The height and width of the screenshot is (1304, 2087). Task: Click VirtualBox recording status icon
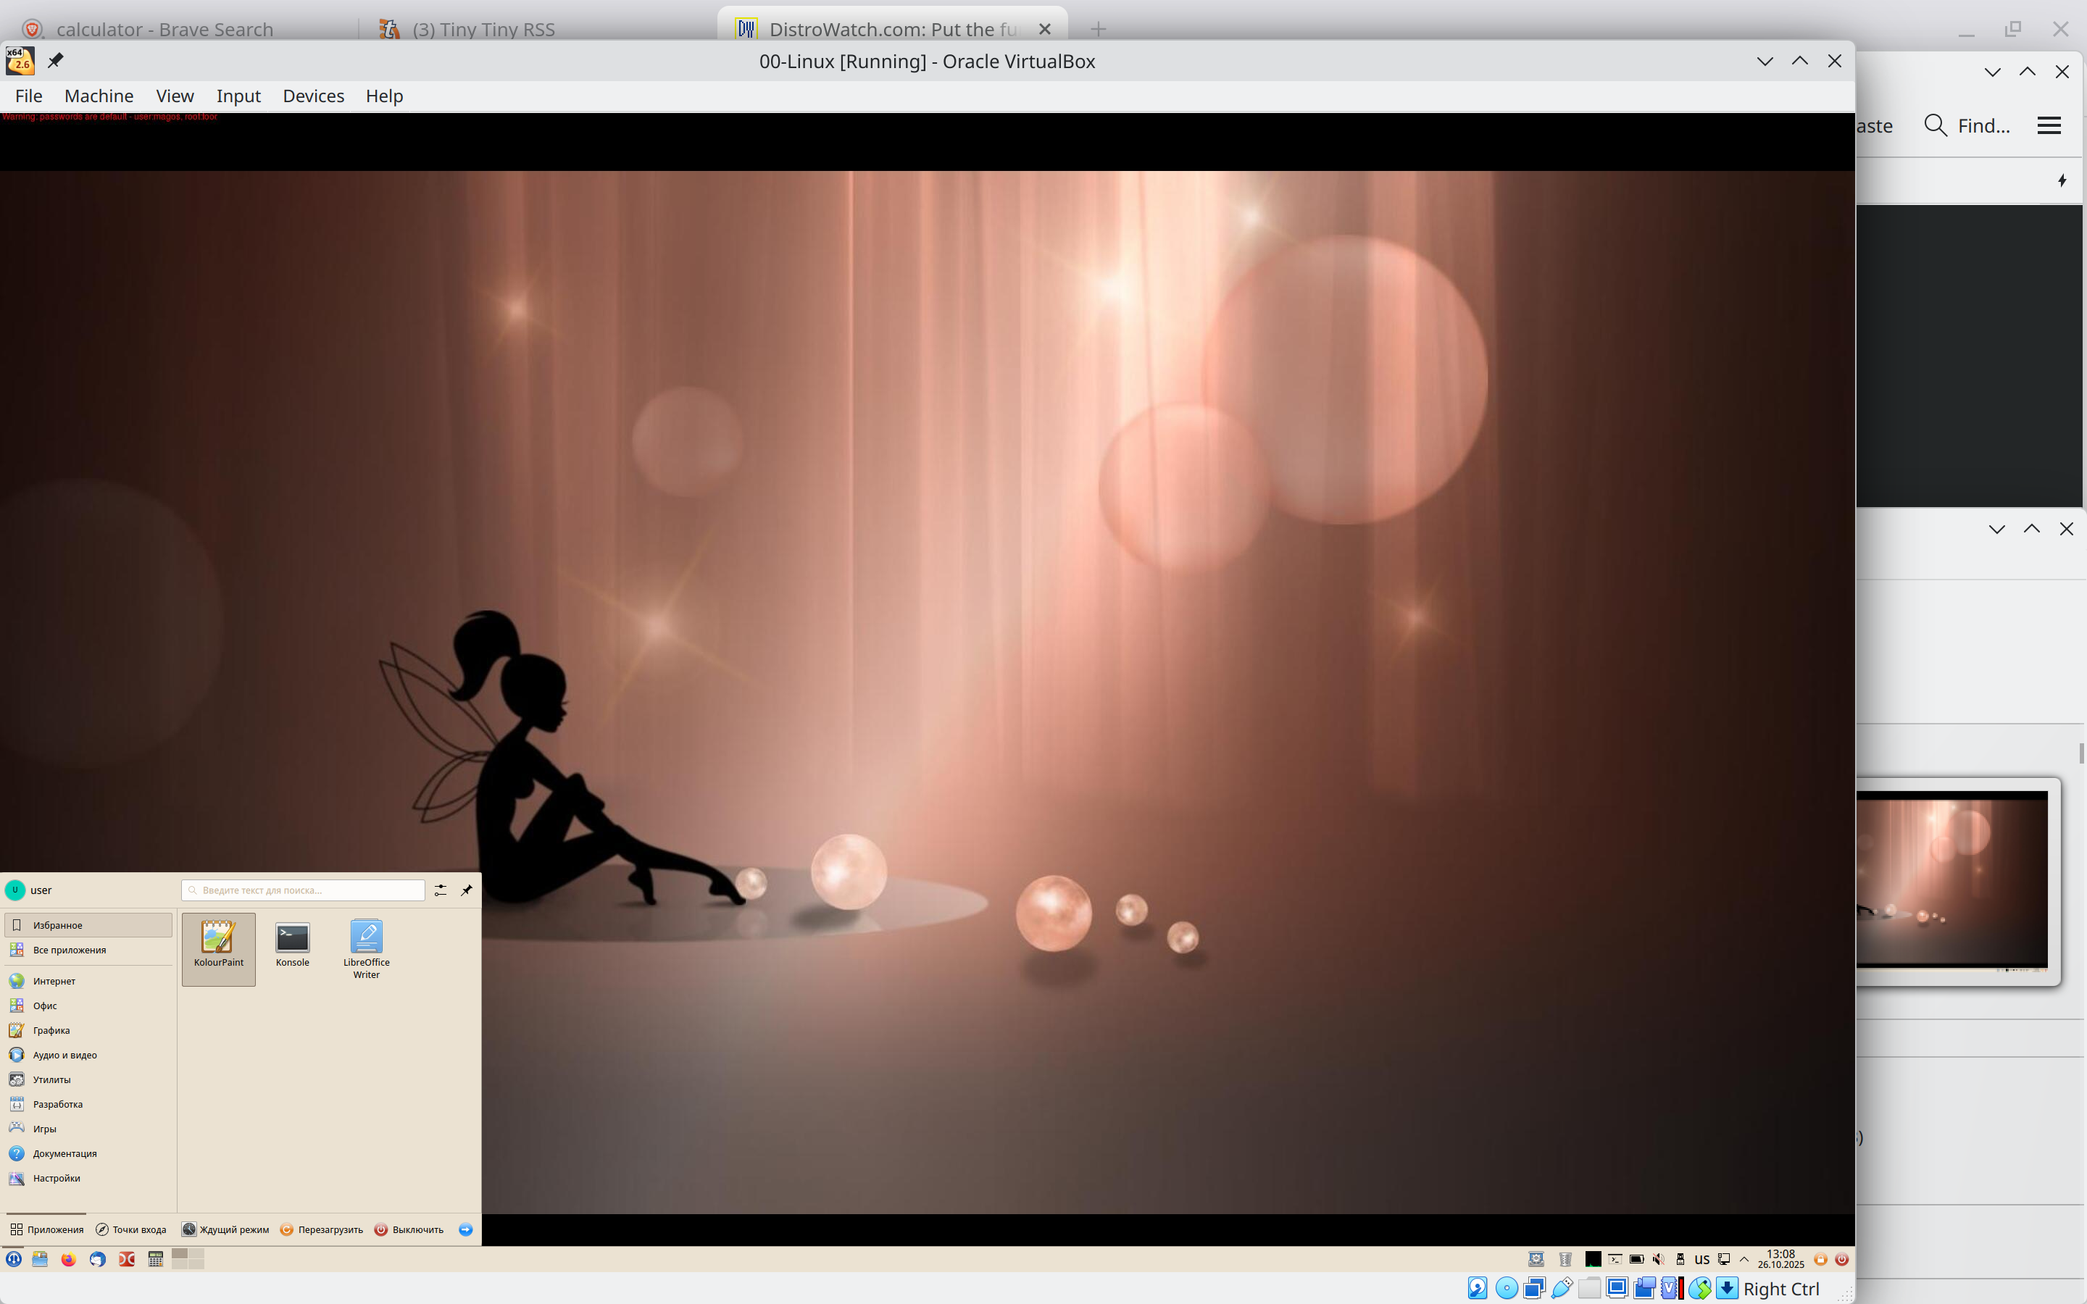[1644, 1289]
